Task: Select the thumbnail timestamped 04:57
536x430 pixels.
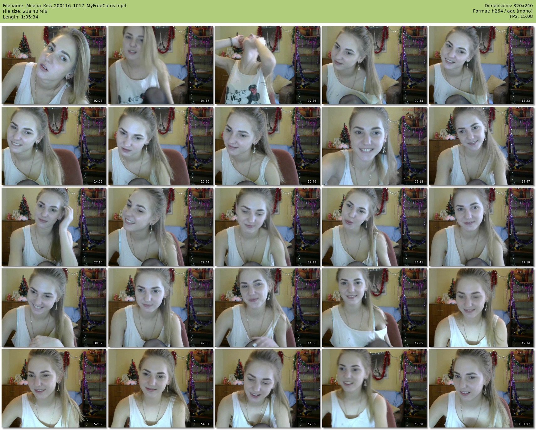Action: click(160, 65)
